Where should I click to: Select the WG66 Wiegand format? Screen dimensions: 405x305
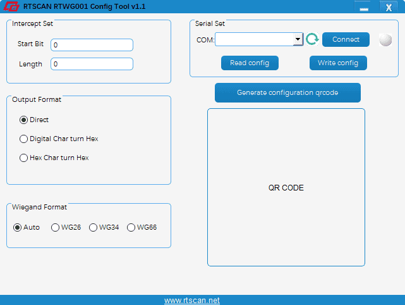[131, 227]
